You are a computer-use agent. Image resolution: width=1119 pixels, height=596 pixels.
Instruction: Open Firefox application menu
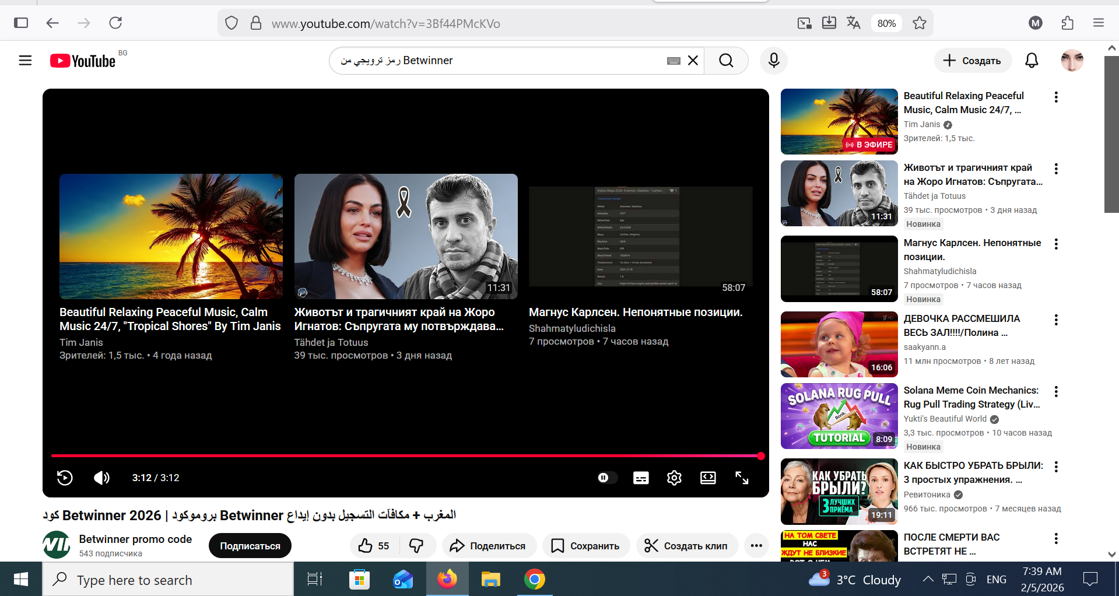(x=1099, y=23)
